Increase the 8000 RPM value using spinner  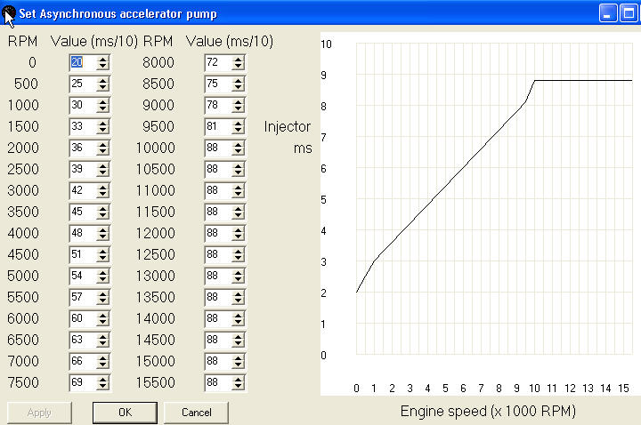pyautogui.click(x=238, y=59)
